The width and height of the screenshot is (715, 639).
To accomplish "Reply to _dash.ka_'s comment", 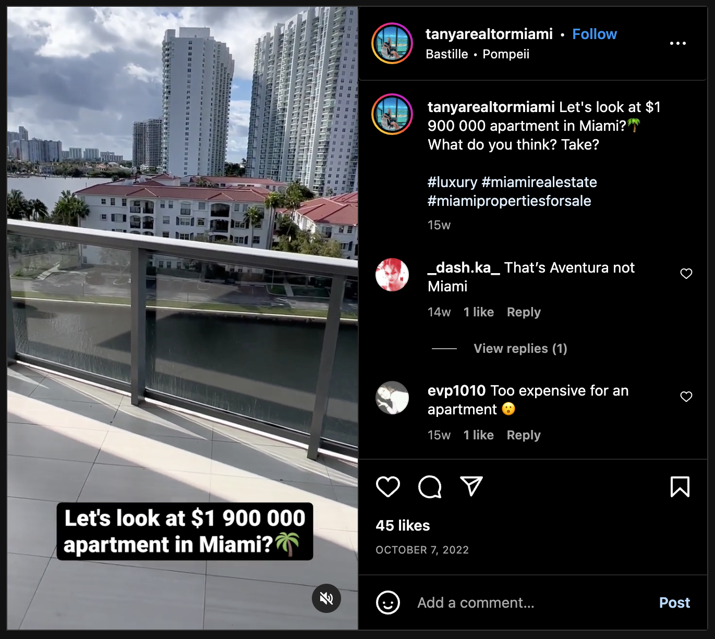I will pos(524,312).
